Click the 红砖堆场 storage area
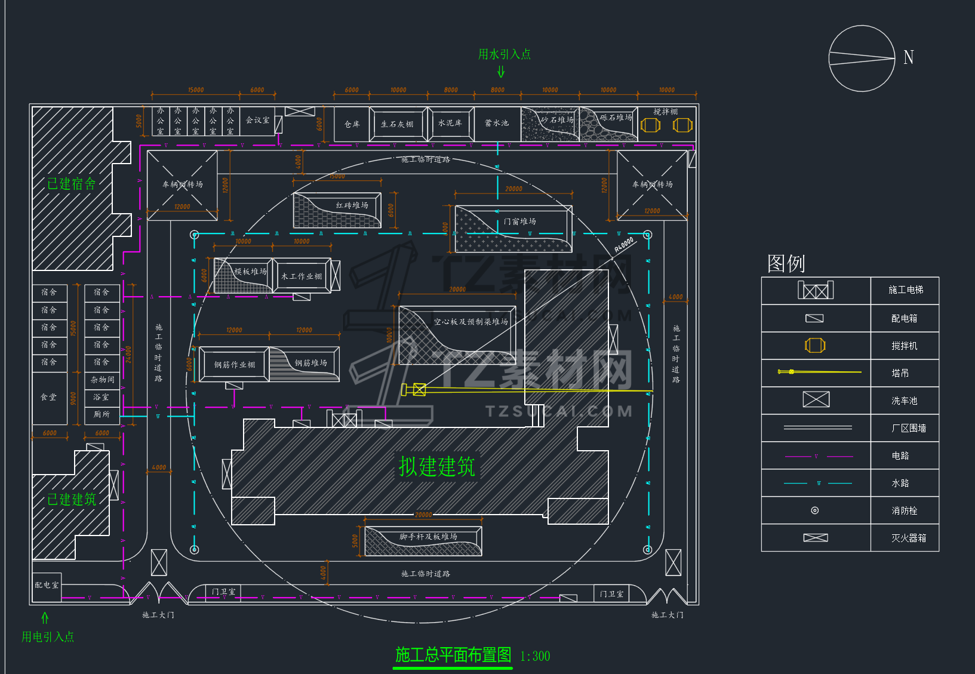 pyautogui.click(x=337, y=211)
